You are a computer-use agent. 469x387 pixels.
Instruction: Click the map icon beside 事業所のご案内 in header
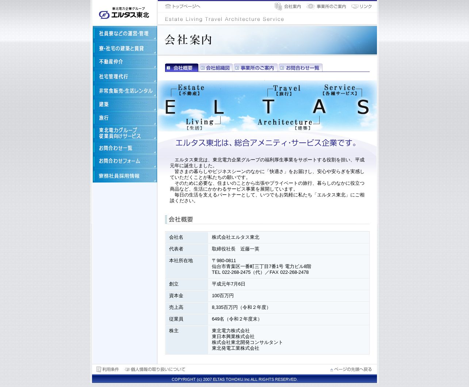click(310, 6)
